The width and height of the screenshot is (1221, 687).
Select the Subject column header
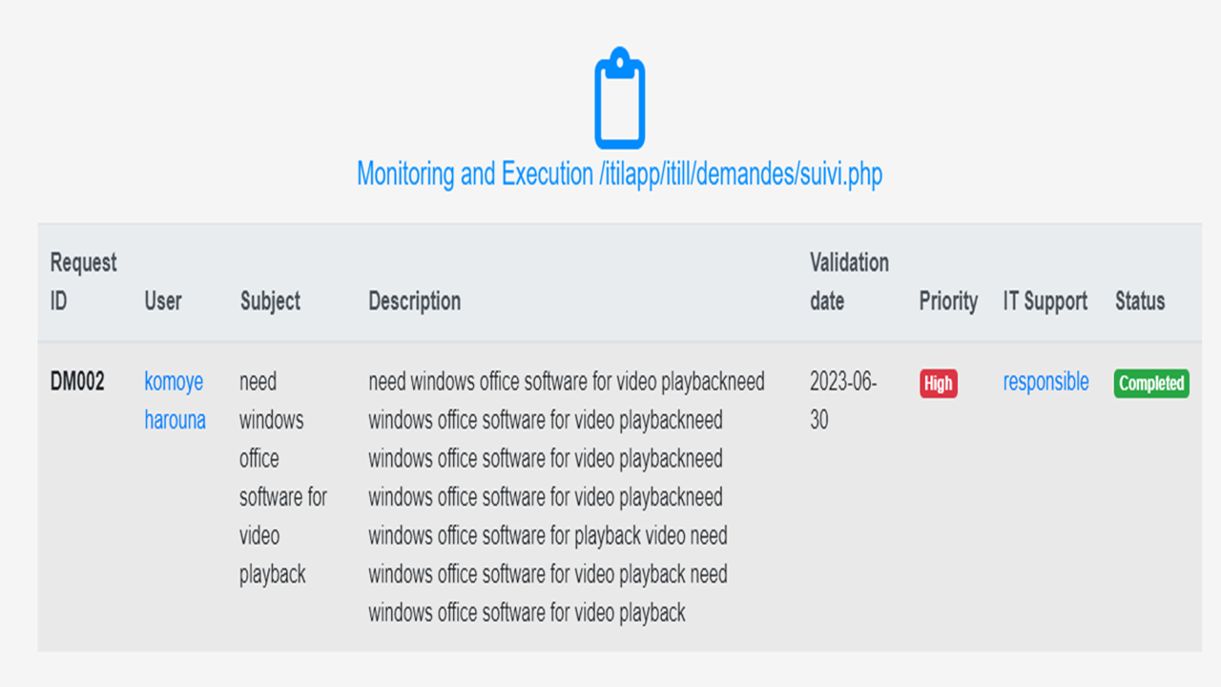[270, 301]
